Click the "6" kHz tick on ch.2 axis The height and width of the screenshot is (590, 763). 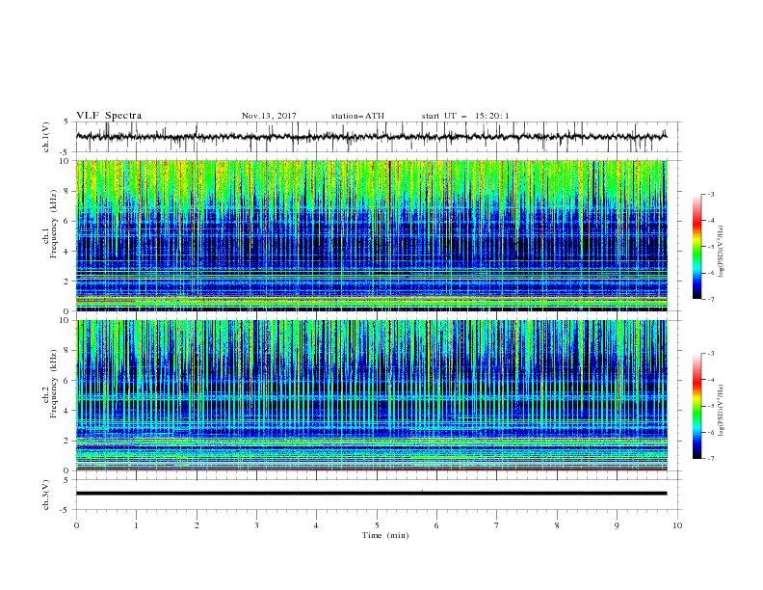[68, 381]
